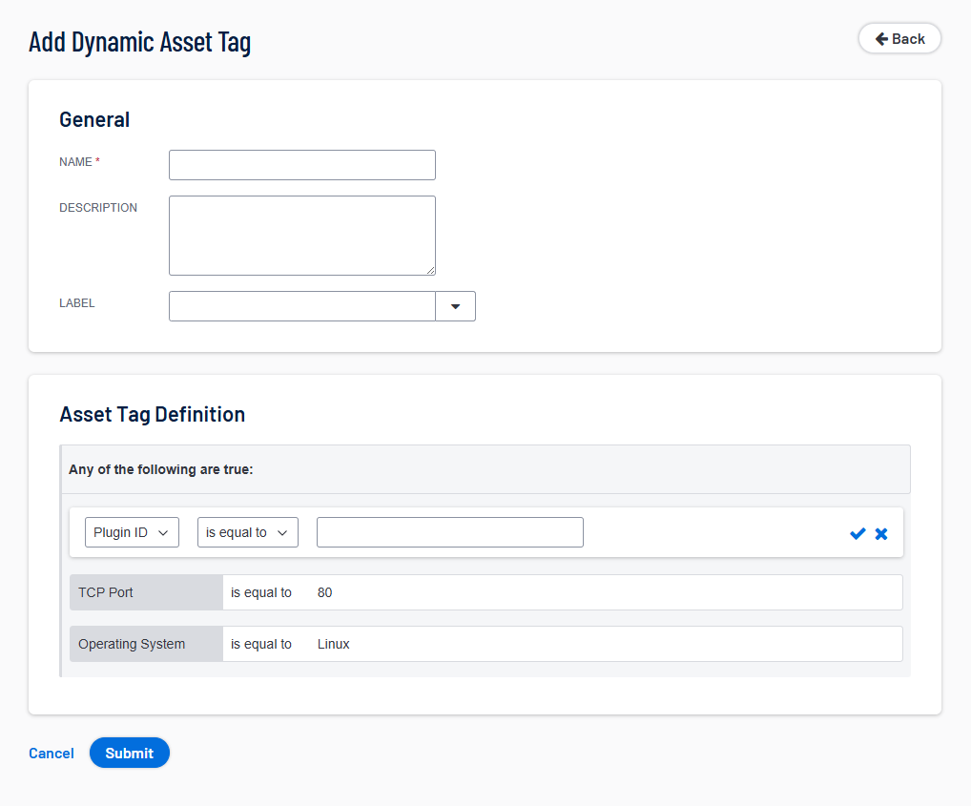Screen dimensions: 971x806
Task: Select the Operating System rule label
Action: click(x=132, y=644)
